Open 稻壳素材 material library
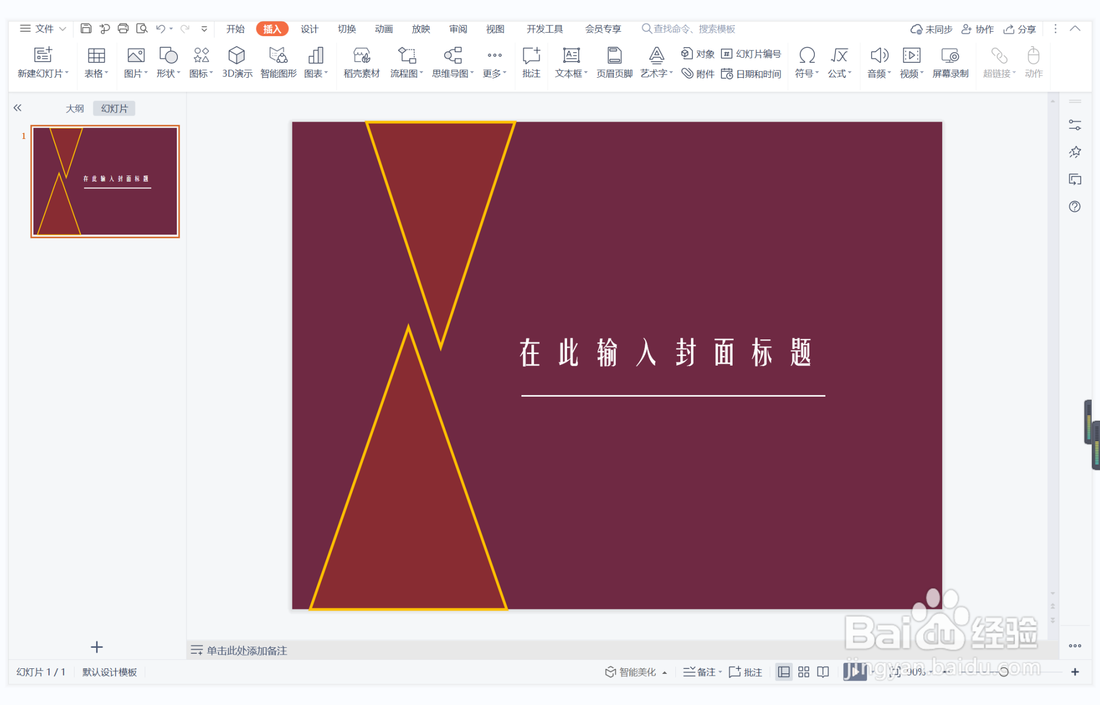 [x=361, y=62]
